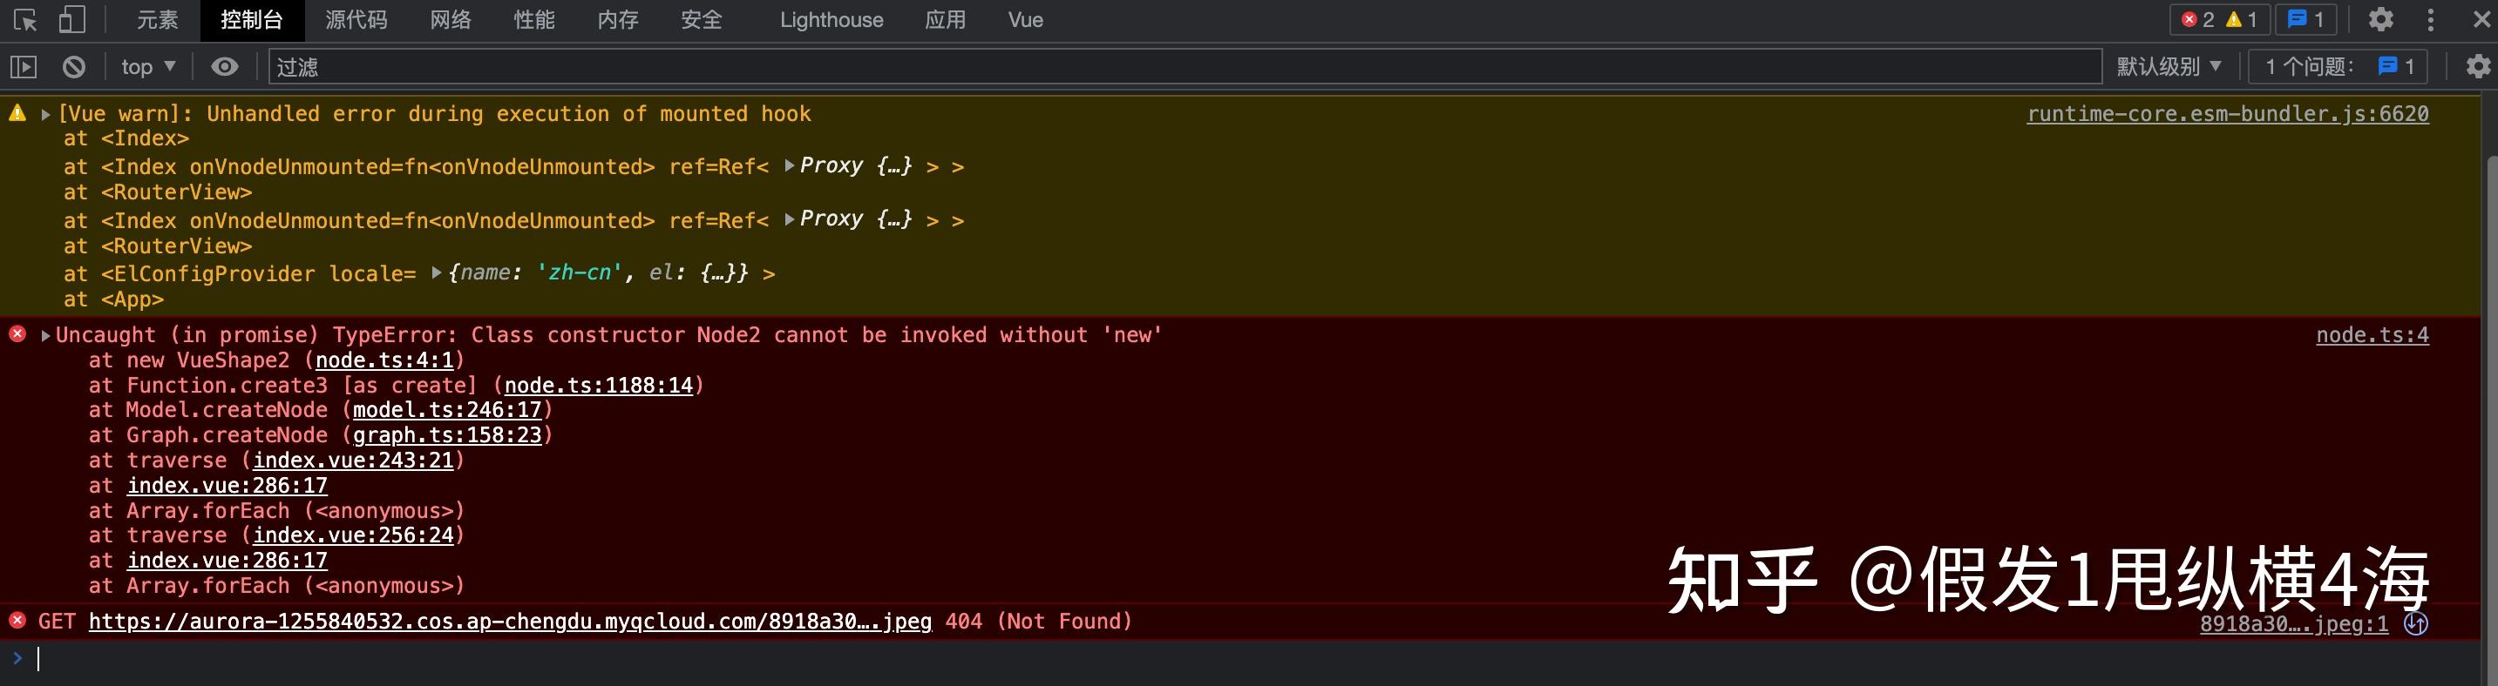Clear the console with the block icon
The width and height of the screenshot is (2498, 686).
click(74, 67)
